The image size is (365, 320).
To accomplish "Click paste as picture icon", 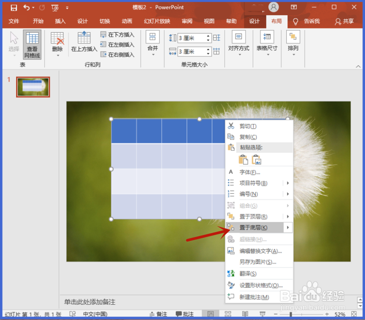I will tap(257, 160).
